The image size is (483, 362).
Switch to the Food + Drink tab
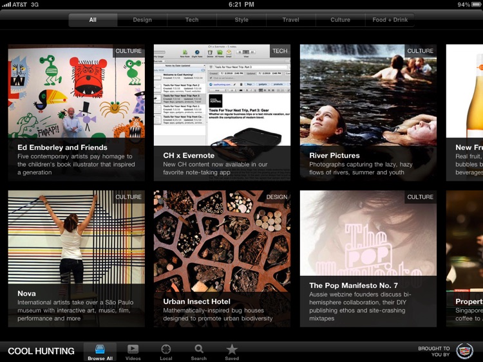(390, 20)
